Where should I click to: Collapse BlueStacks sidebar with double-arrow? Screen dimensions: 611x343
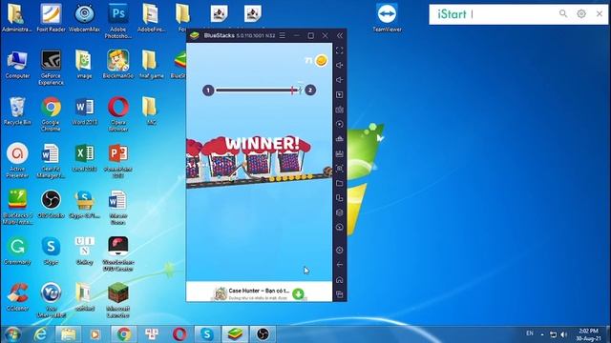click(340, 35)
